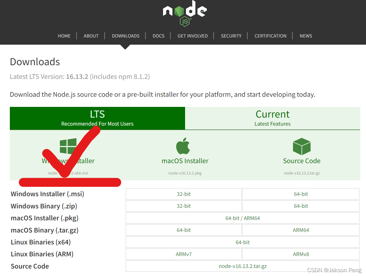
Task: Click the Windows logo installer icon
Action: [68, 146]
